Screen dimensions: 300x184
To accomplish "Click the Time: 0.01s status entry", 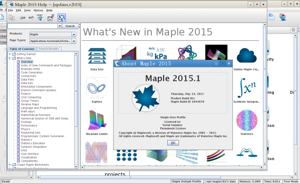I will pyautogui.click(x=272, y=182).
